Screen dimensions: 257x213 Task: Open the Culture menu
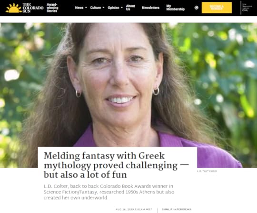tap(95, 8)
